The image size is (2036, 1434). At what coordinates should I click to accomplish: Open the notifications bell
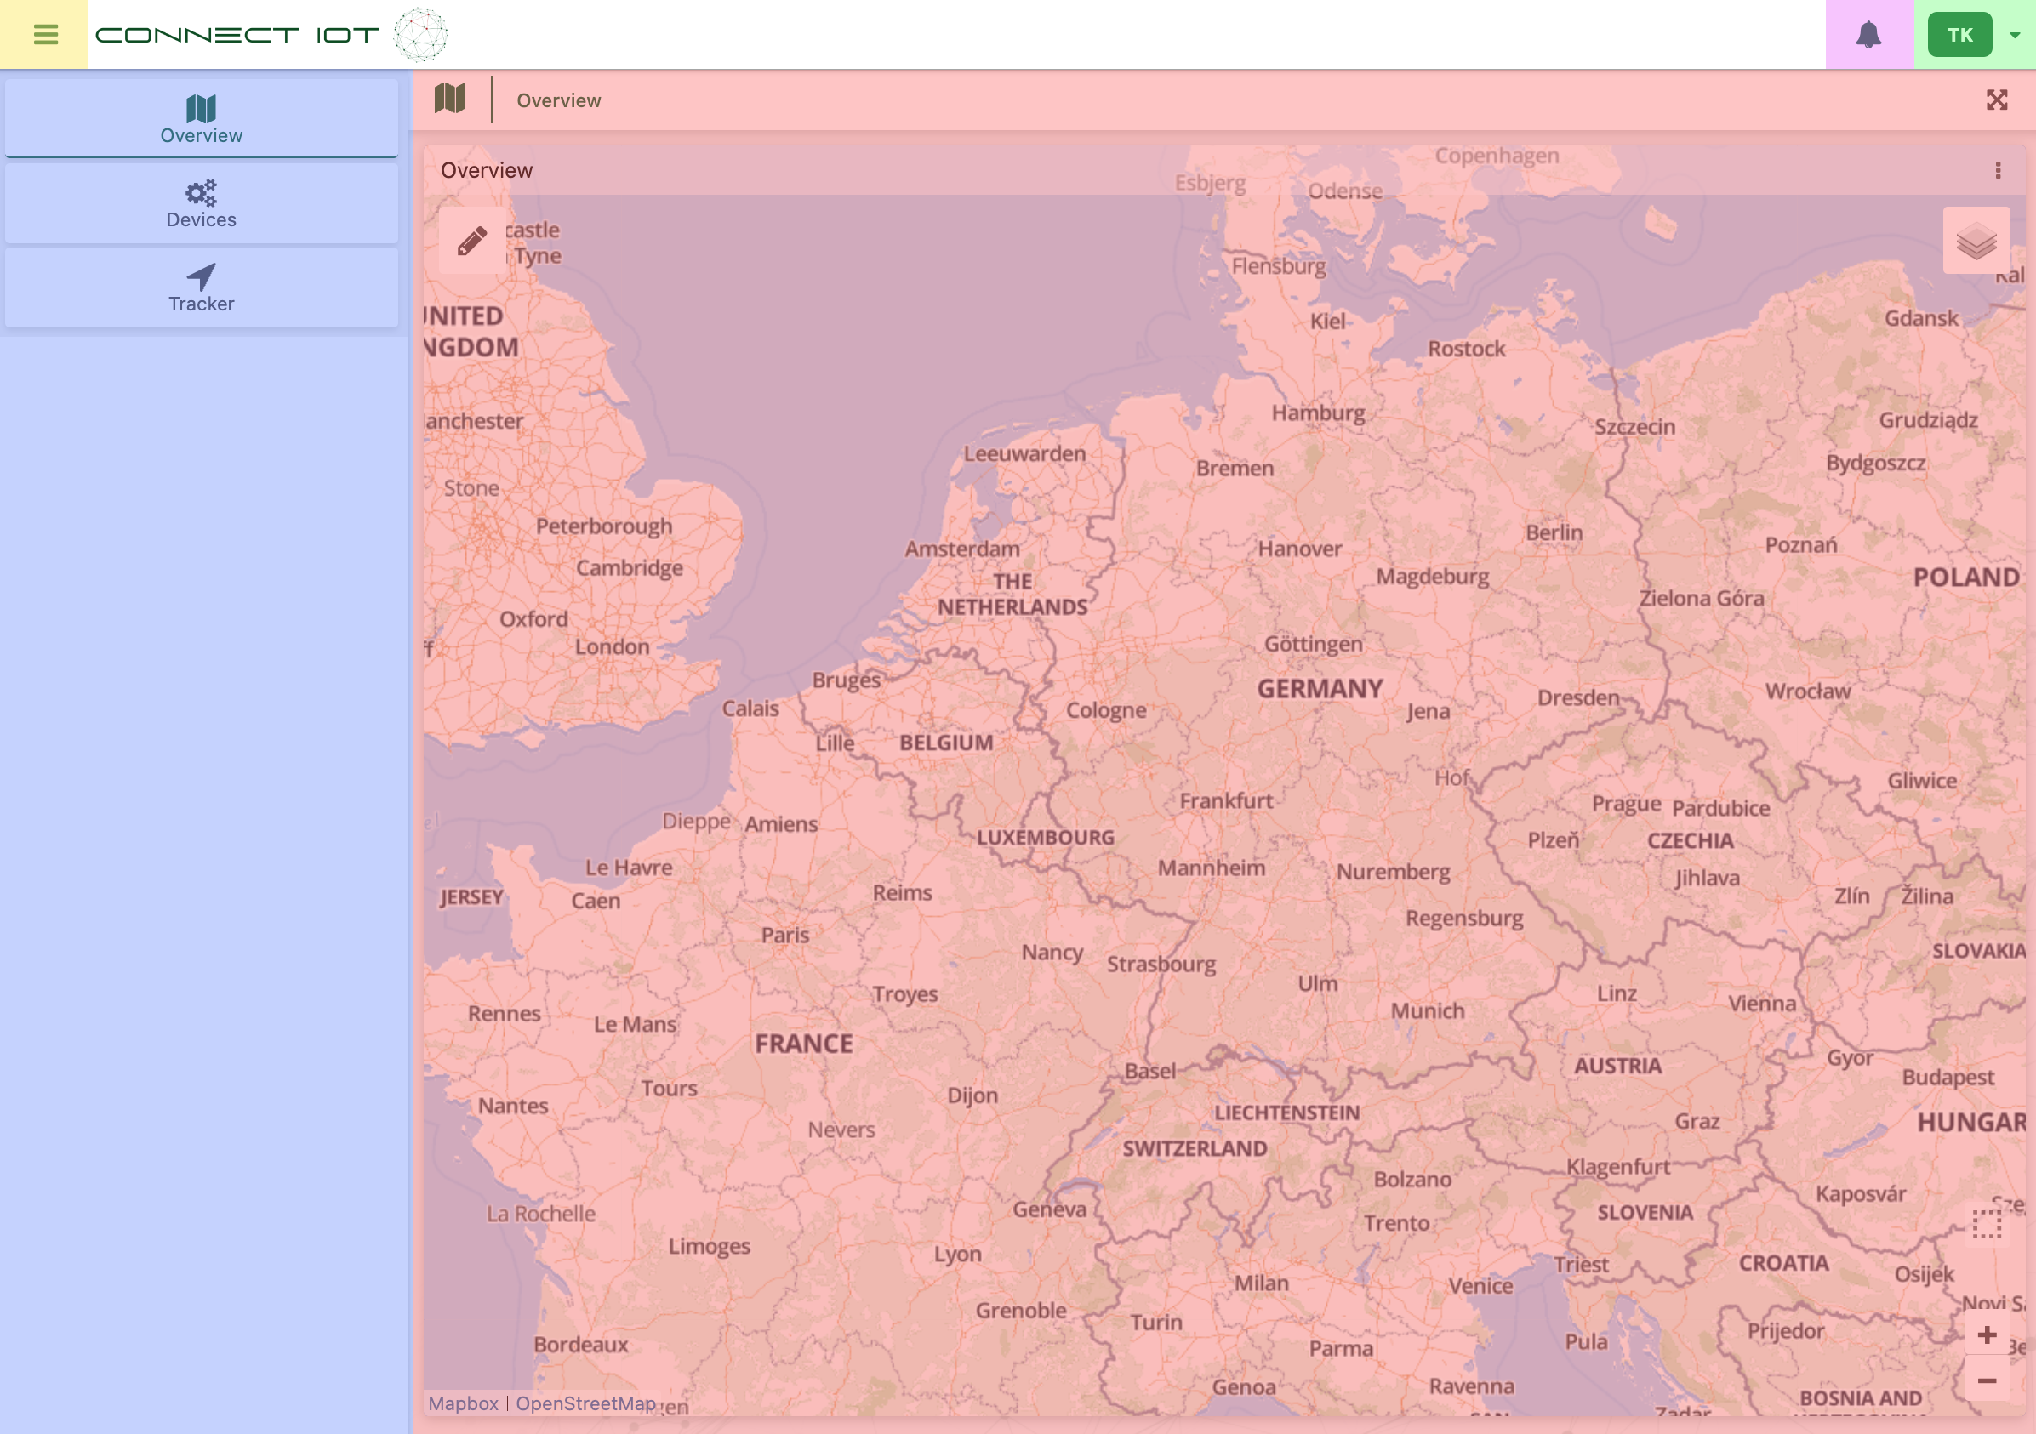pos(1868,35)
